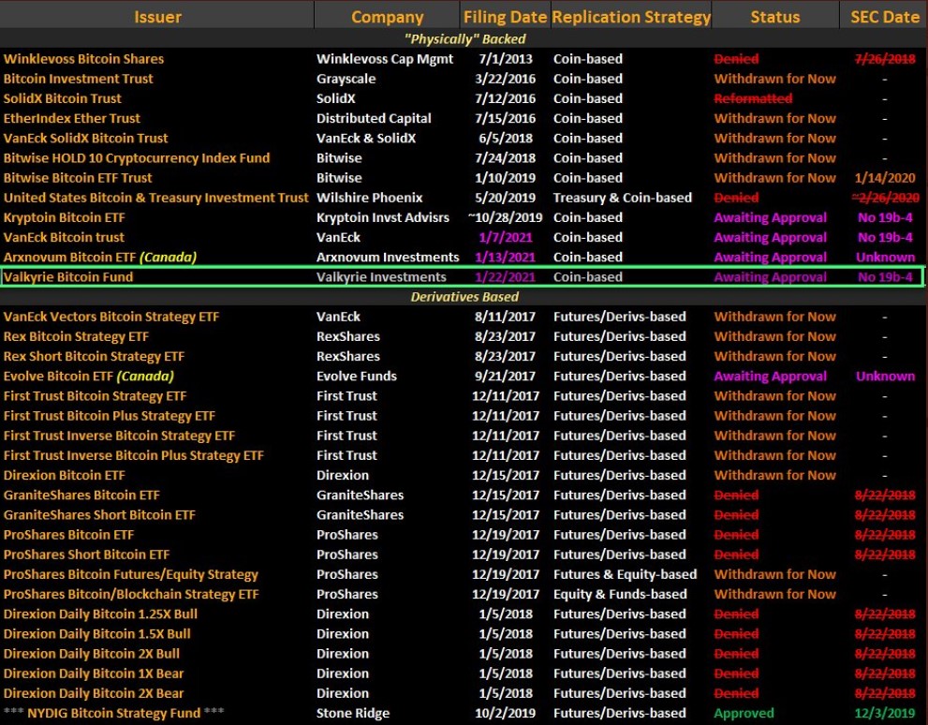Select the Treasury & Coin-based strategy cell
Image resolution: width=928 pixels, height=725 pixels.
pos(621,198)
